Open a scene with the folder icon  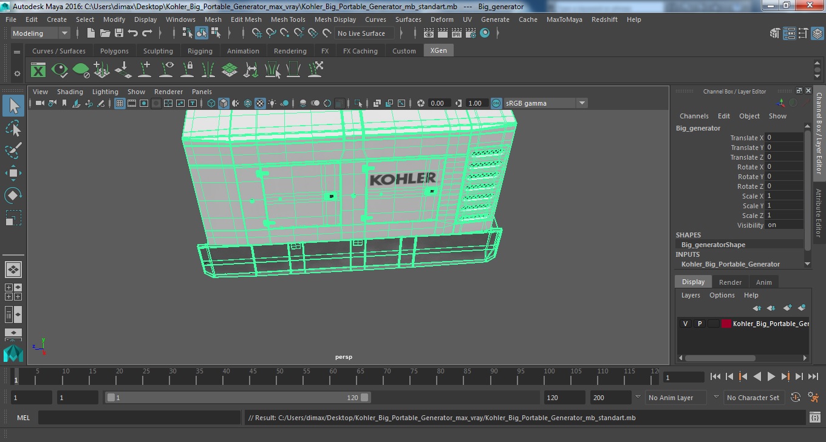(105, 33)
